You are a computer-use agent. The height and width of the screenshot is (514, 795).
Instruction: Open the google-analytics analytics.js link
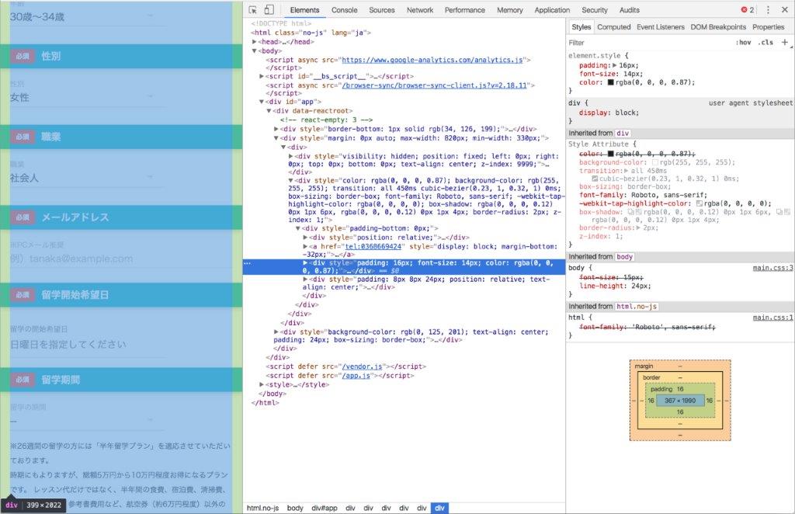tap(432, 60)
